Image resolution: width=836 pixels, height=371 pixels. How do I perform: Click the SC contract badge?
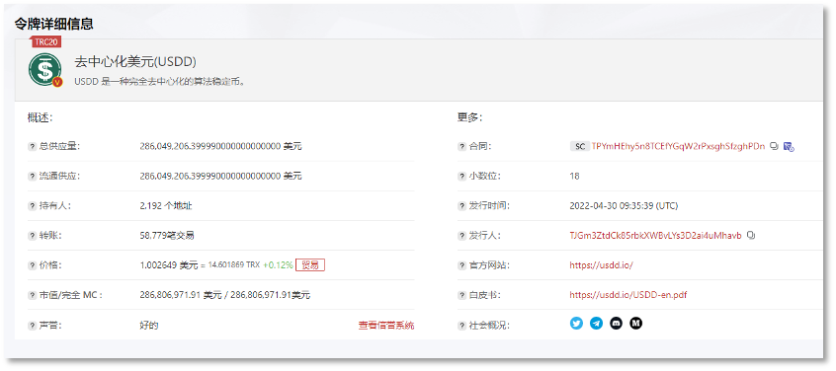tap(579, 146)
